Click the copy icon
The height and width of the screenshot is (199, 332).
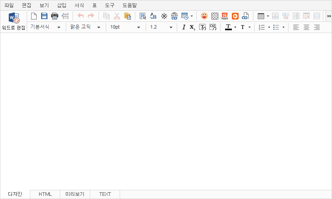106,16
